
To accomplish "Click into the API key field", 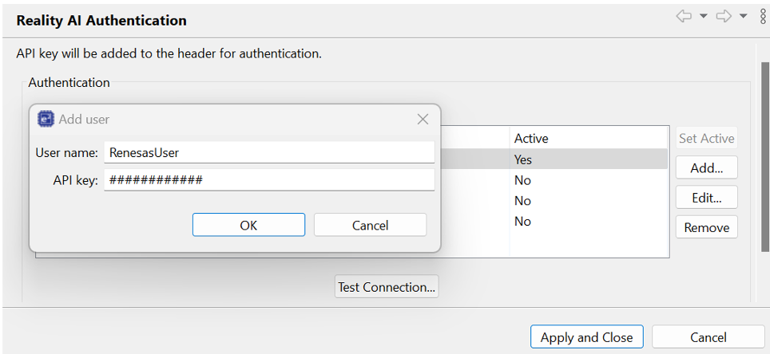I will [x=269, y=180].
